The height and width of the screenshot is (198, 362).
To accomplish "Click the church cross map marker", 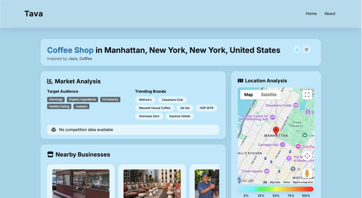I will click(293, 169).
